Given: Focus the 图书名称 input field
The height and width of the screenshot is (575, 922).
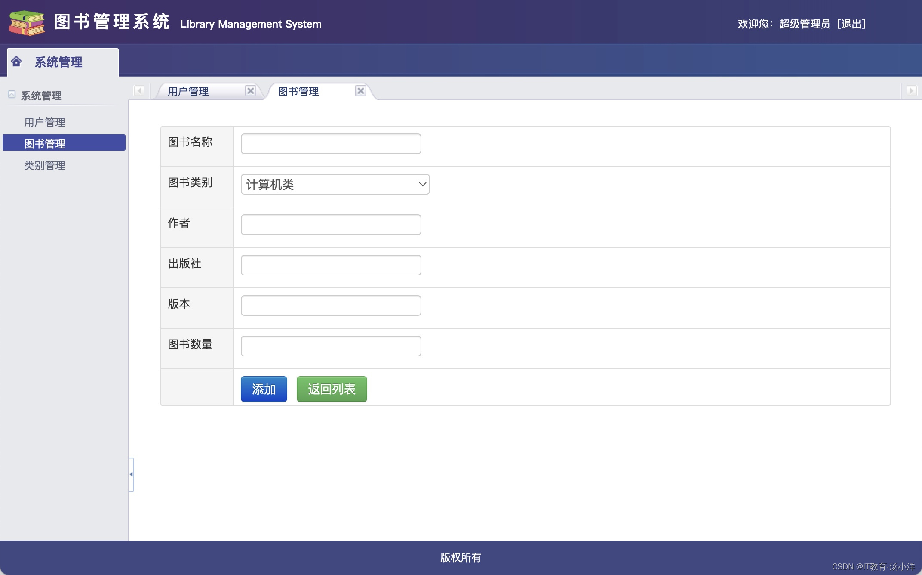Looking at the screenshot, I should pyautogui.click(x=331, y=144).
